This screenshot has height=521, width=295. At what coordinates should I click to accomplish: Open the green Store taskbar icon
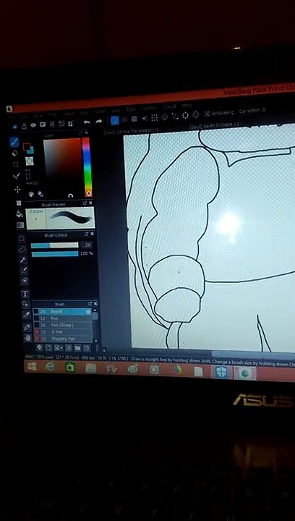(70, 368)
